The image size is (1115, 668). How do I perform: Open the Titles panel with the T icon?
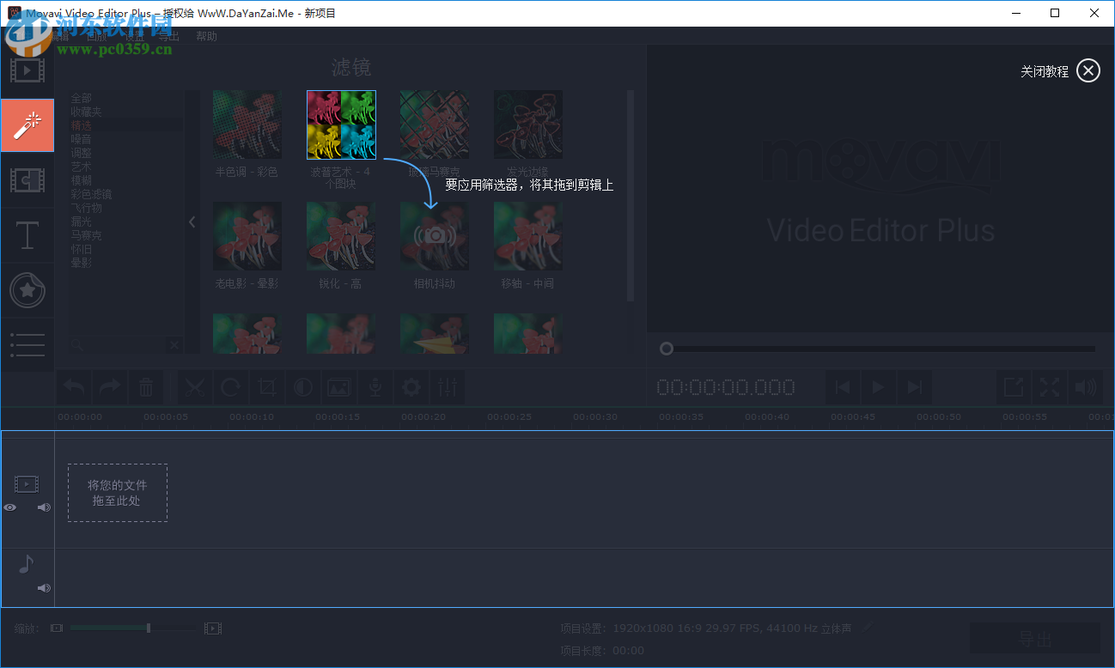point(27,235)
